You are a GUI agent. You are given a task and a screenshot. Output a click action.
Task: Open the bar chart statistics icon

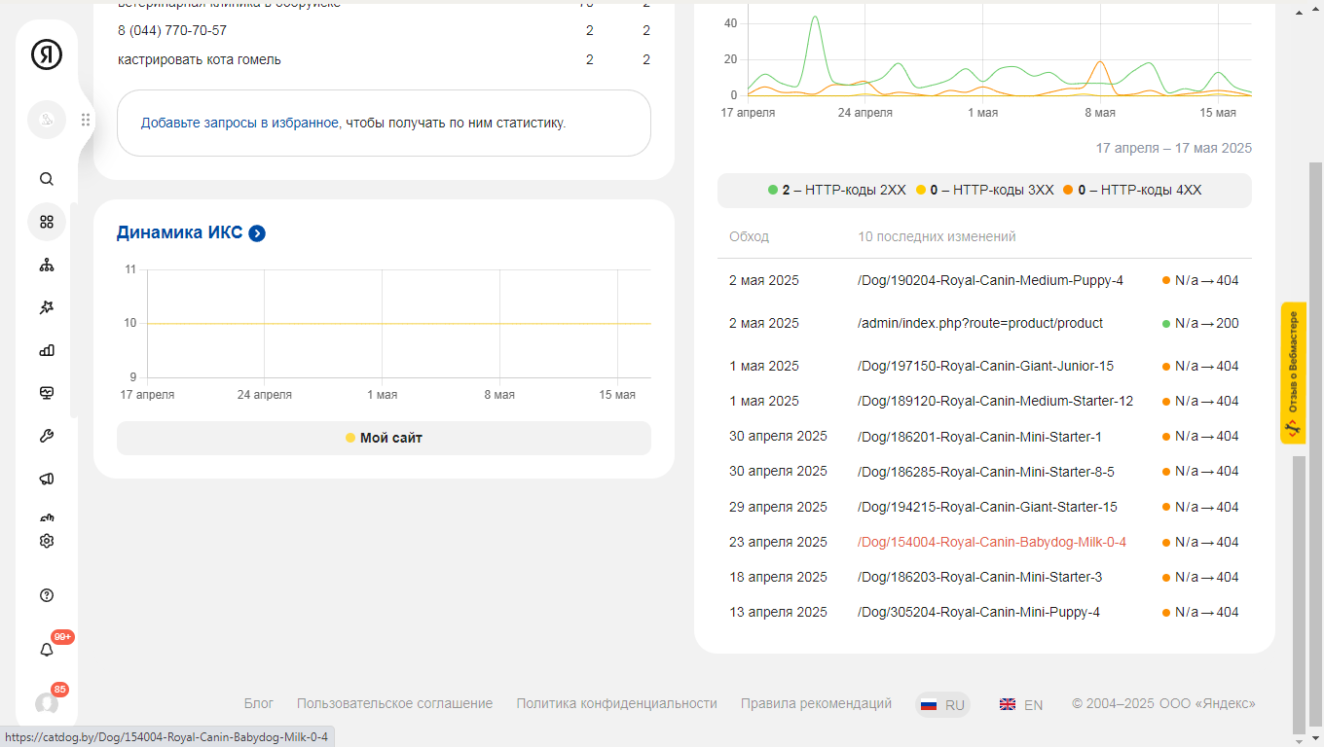click(x=47, y=350)
